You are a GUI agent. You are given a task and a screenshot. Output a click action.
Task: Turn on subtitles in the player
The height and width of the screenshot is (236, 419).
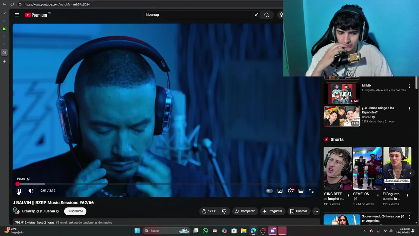point(280,191)
